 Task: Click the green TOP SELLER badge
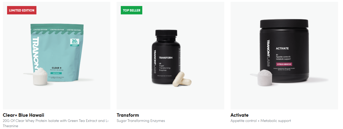click(132, 10)
